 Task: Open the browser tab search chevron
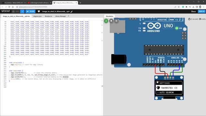pyautogui.click(x=189, y=2)
